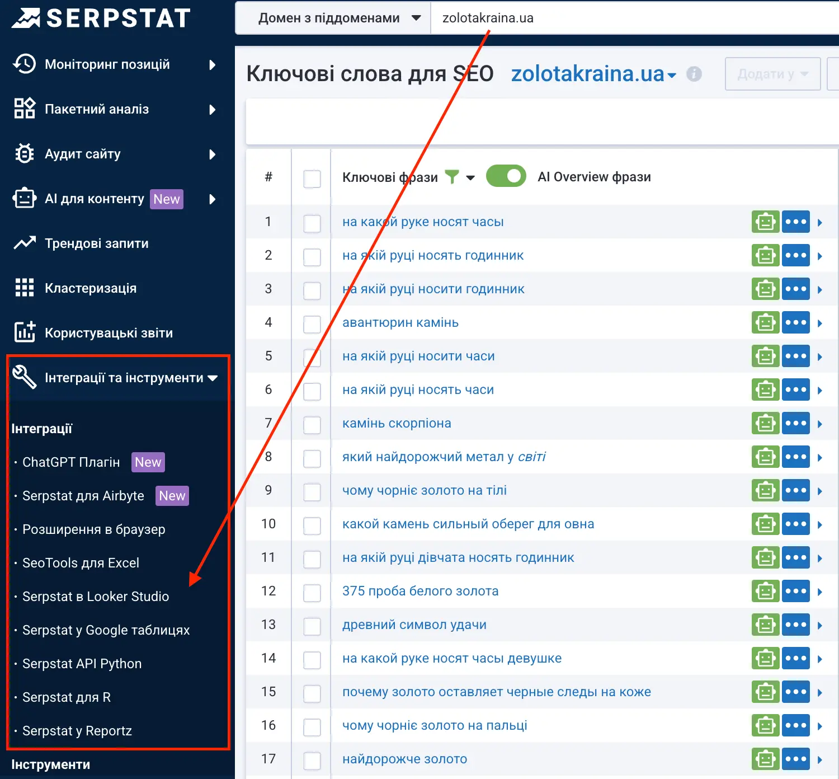Expand Пакетний аналіз submenu arrow
Screen dimensions: 839x779
click(213, 110)
